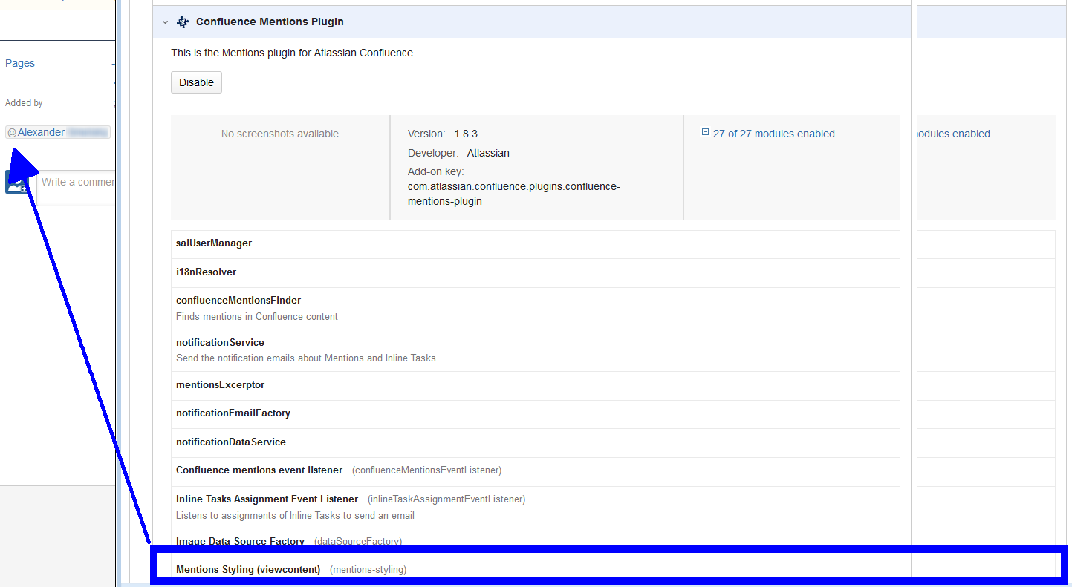Collapse the 27 of 27 modules list
This screenshot has width=1072, height=587.
pyautogui.click(x=705, y=132)
